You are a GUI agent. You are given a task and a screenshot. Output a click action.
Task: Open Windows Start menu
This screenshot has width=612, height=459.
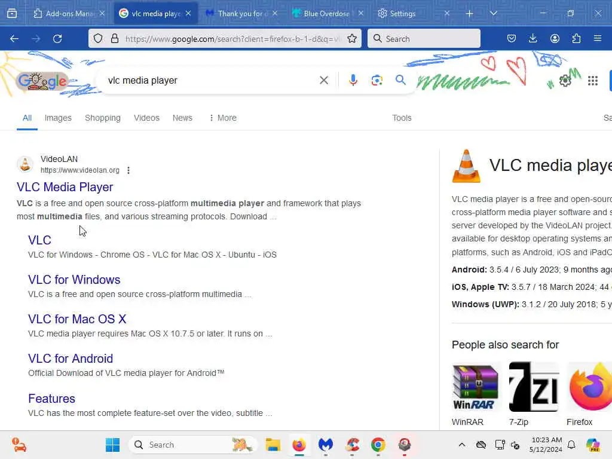(113, 445)
